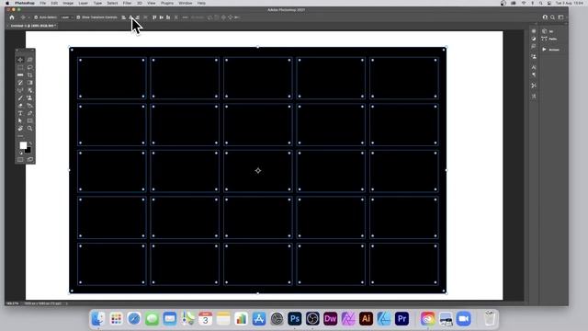
Task: Select the Zoom tool in the toolbox
Action: coord(29,129)
